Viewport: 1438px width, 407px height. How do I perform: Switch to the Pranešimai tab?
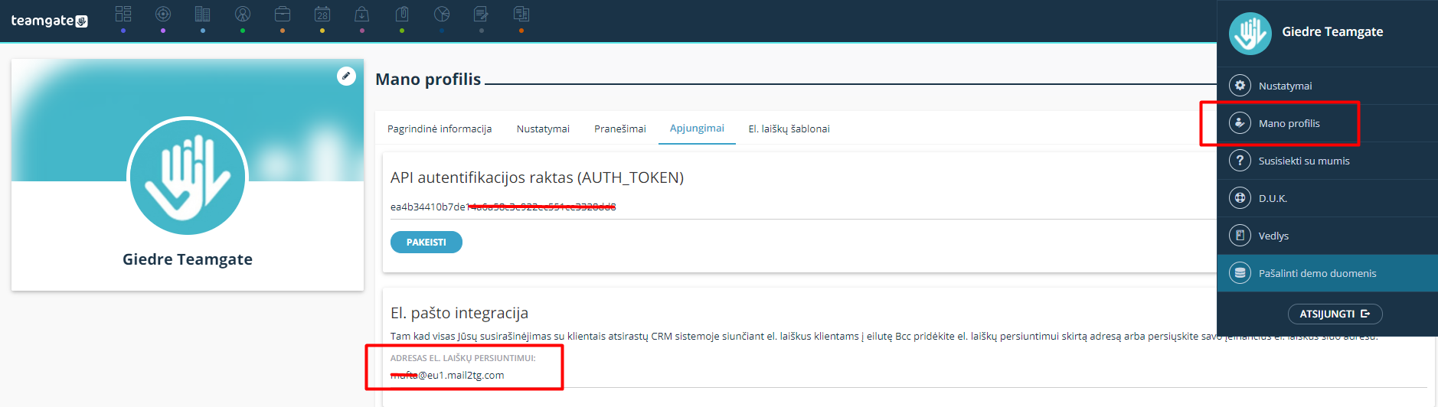(x=620, y=129)
